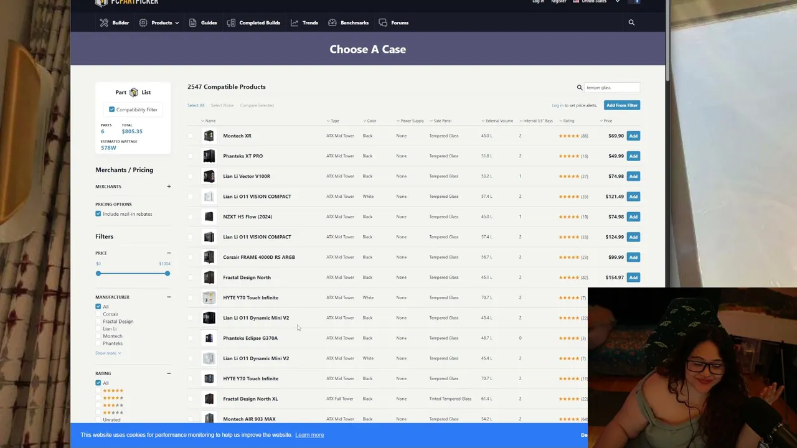Add the Phanteks XT PRO case

(x=633, y=156)
